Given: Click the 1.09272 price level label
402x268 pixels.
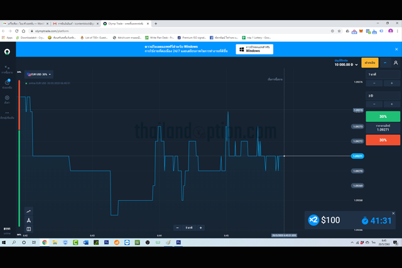Looking at the screenshot, I should pos(357,141).
